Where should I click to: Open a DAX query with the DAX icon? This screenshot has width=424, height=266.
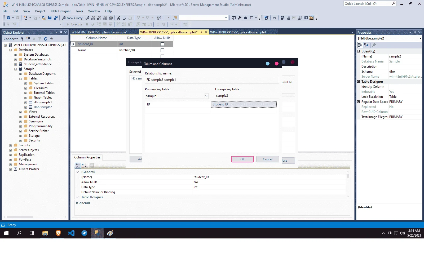pos(111,18)
